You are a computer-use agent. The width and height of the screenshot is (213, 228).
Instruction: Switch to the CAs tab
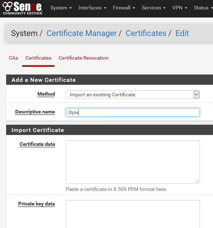point(13,58)
